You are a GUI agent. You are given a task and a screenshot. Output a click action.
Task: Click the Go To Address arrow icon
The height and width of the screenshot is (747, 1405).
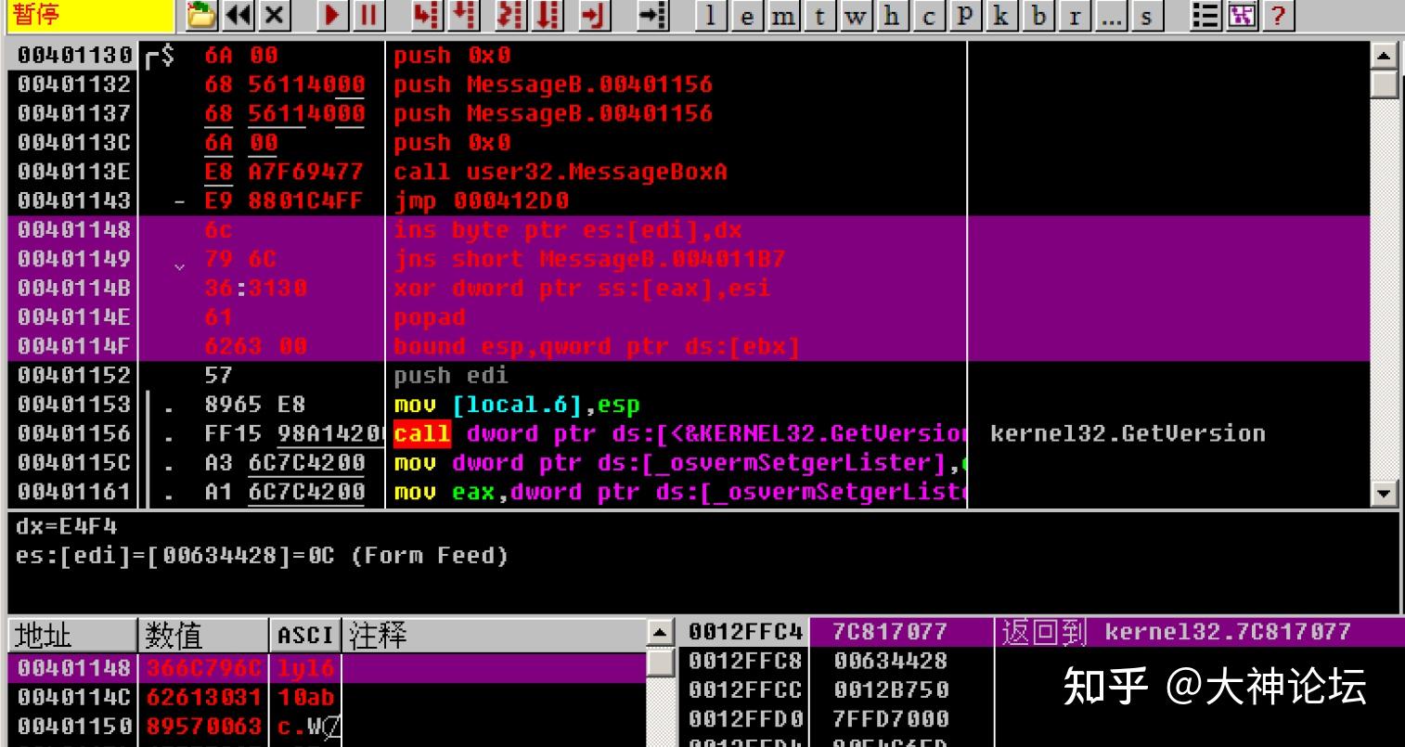(x=652, y=16)
